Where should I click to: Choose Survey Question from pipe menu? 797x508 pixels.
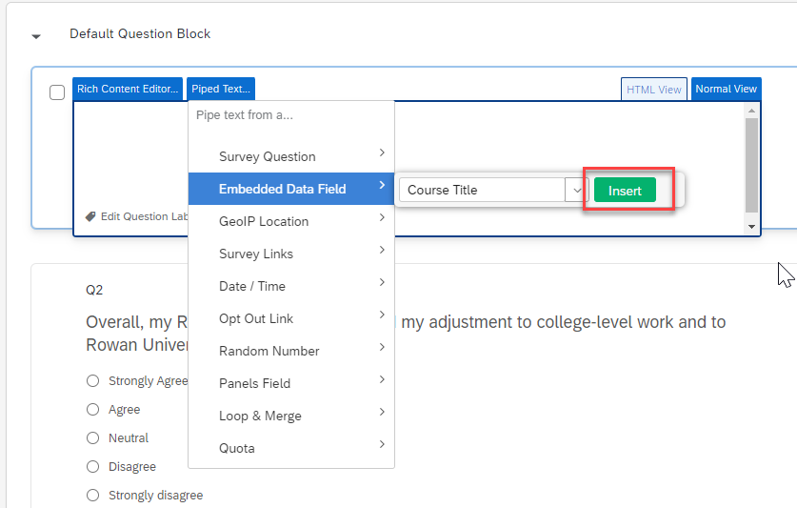tap(267, 156)
